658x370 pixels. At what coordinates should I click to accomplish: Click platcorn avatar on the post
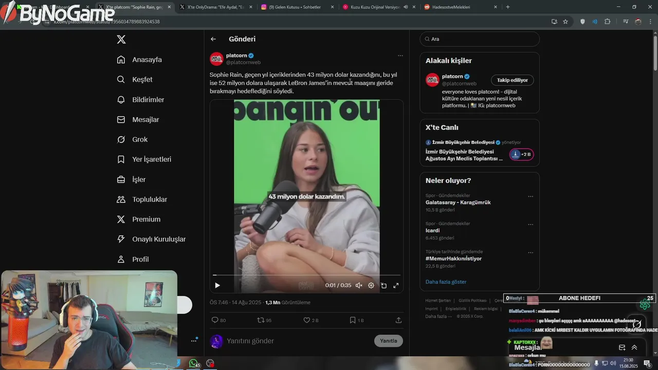click(x=216, y=59)
